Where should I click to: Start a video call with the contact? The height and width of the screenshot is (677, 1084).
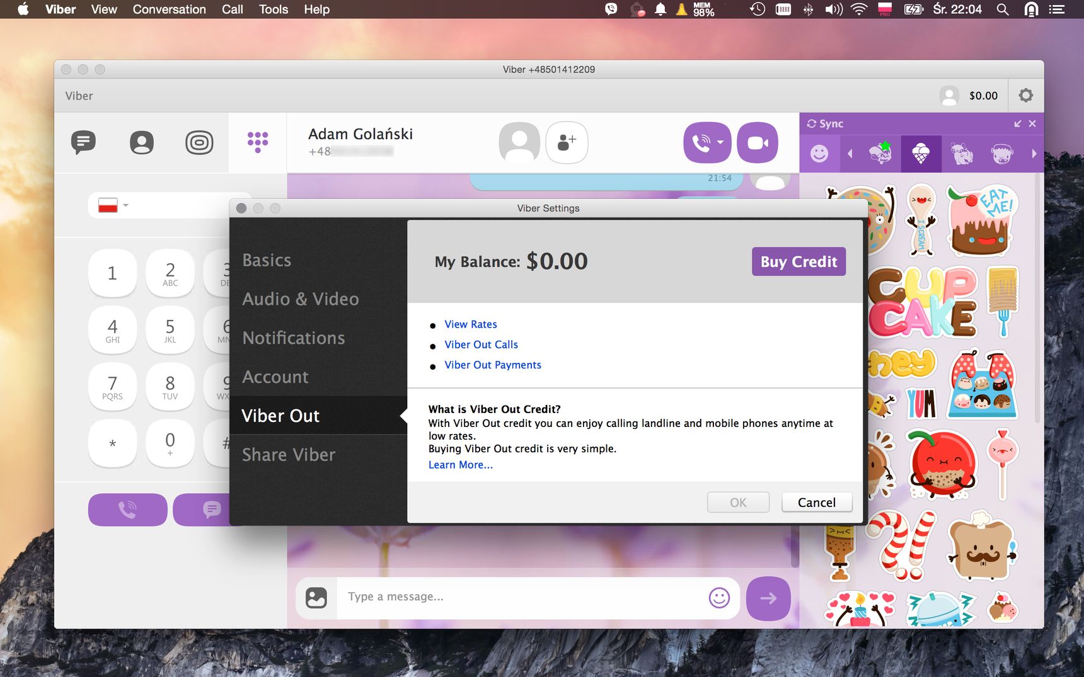758,142
